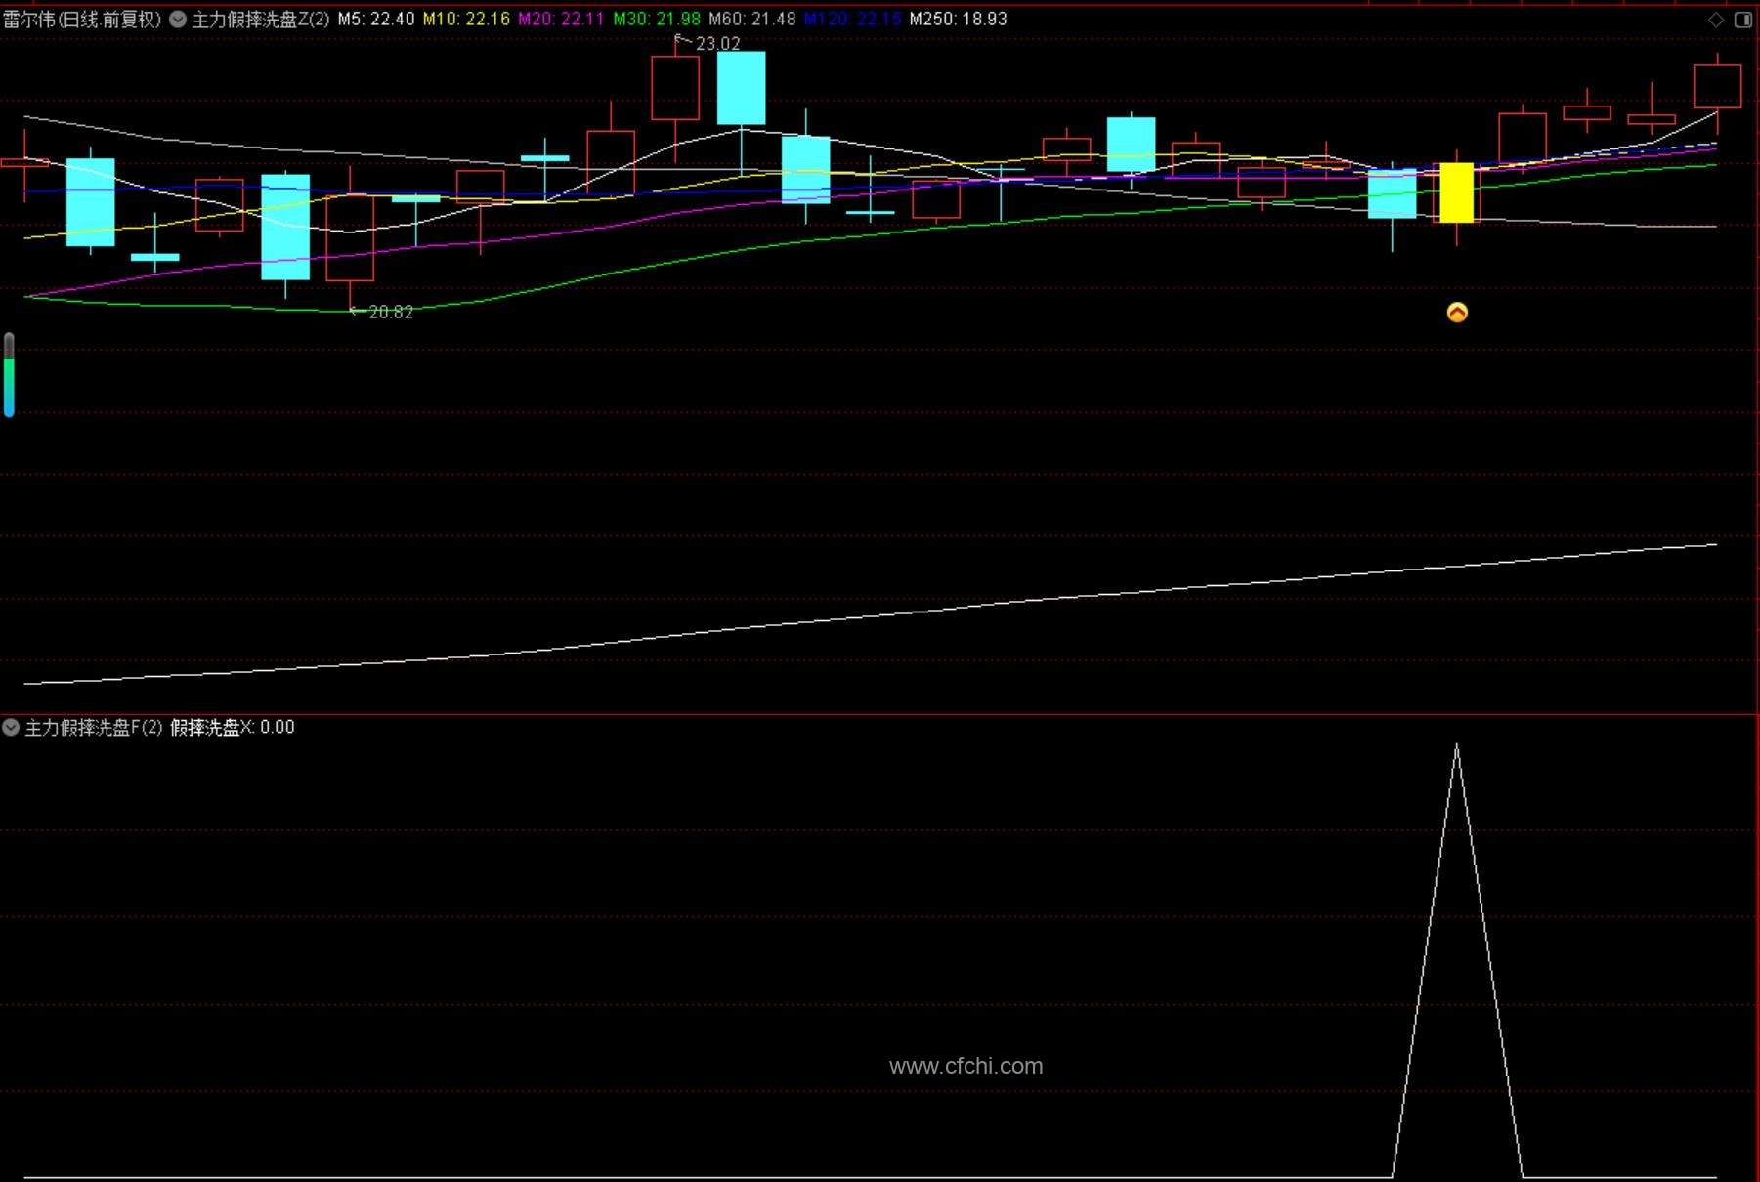Viewport: 1760px width, 1182px height.
Task: Click the last red candlestick at far right
Action: pos(1717,86)
